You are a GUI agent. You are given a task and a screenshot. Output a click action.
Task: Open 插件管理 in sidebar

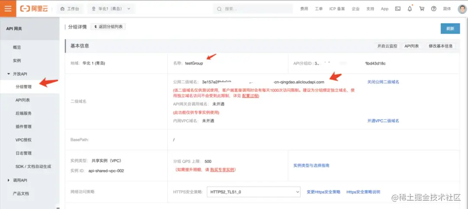coord(23,127)
